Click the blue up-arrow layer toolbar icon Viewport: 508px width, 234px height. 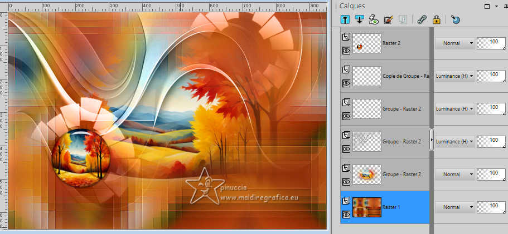click(x=345, y=19)
